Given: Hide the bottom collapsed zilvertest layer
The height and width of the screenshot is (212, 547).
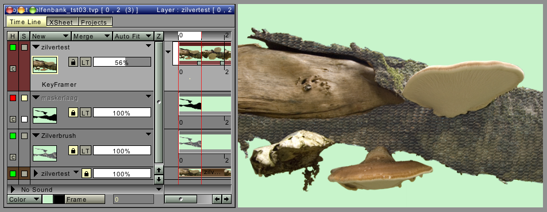Looking at the screenshot, I should tap(13, 174).
